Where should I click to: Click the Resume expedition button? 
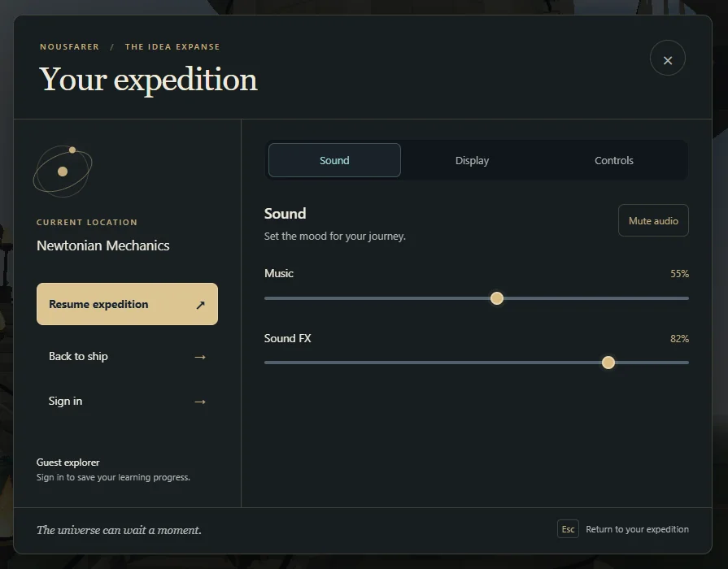point(127,304)
